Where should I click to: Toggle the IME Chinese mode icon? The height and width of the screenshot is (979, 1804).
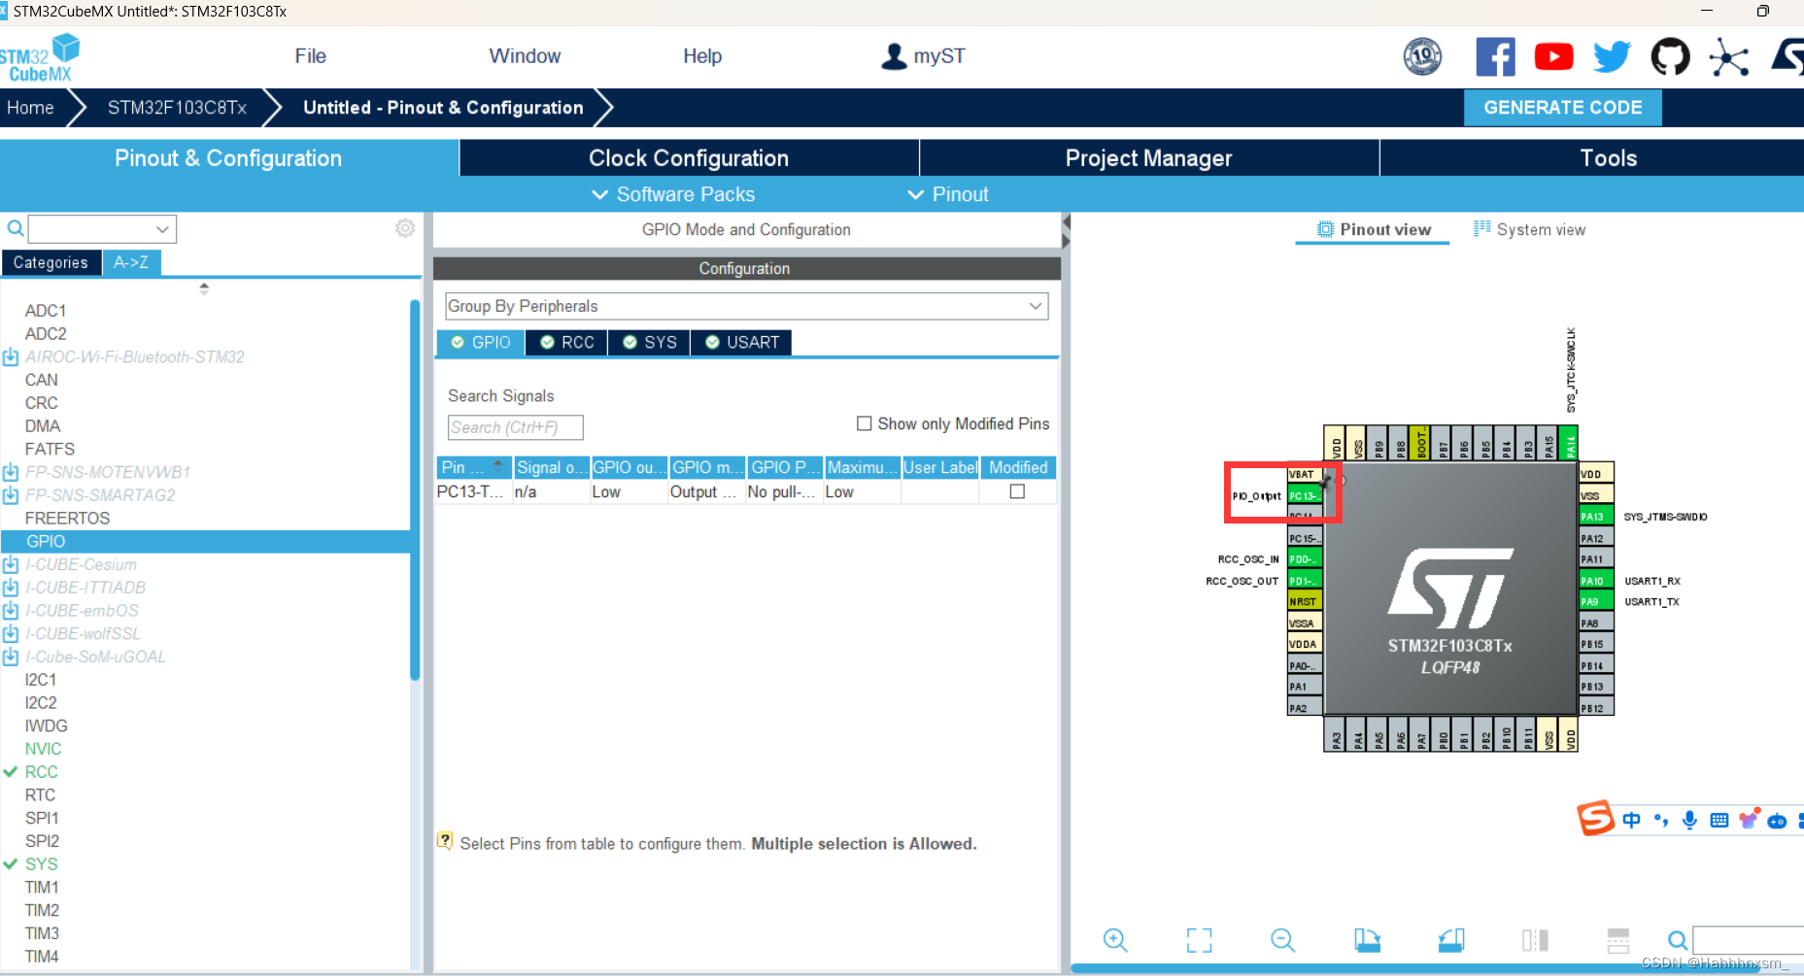pos(1631,820)
